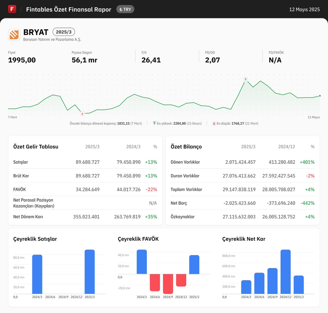
Task: Open the 2025/3 column header in Özet Gelir Tablosu
Action: 92,147
